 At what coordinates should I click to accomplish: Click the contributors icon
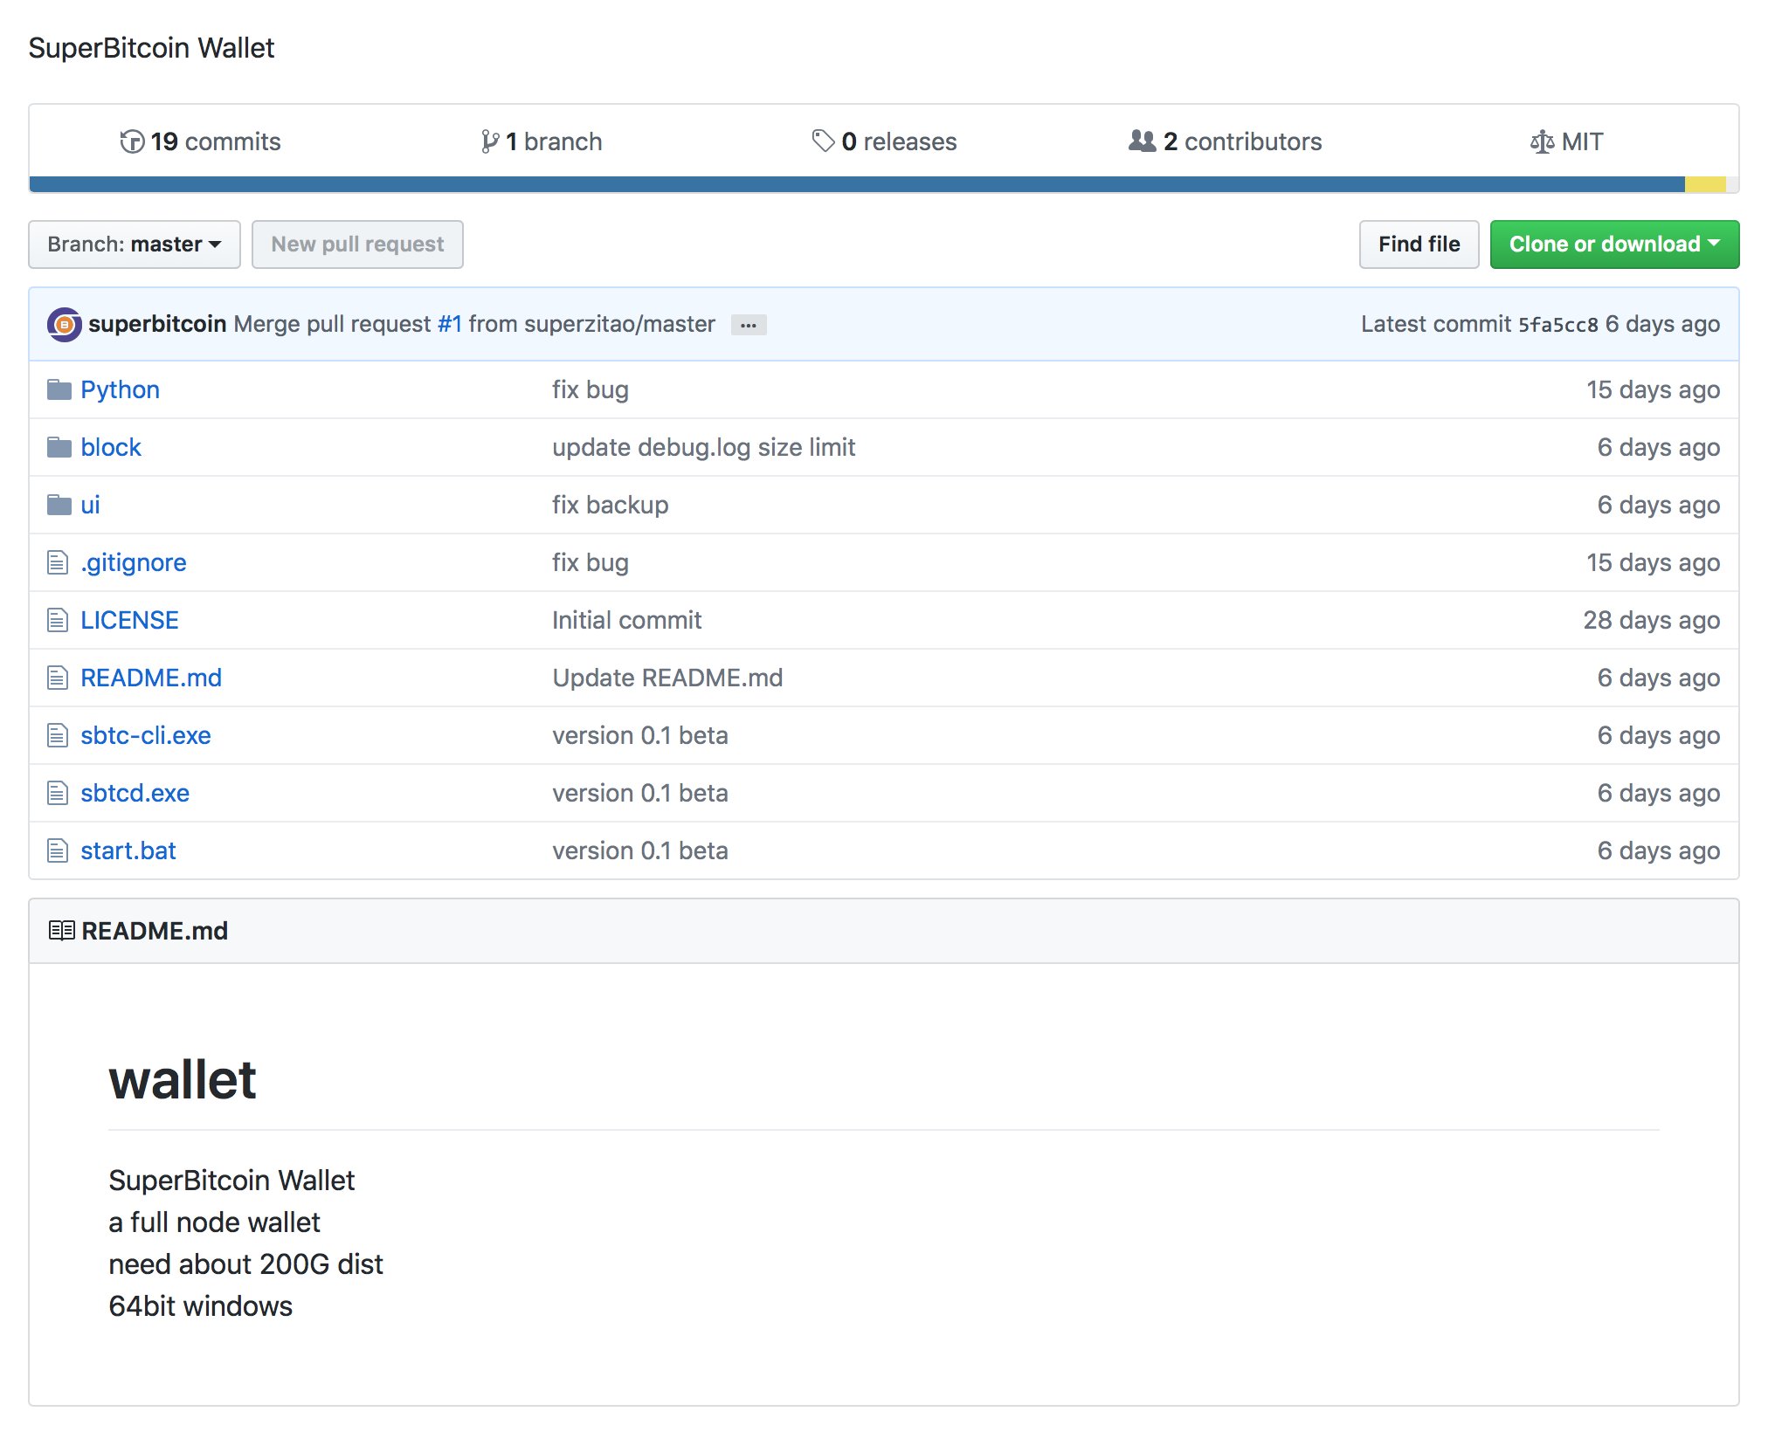1141,141
